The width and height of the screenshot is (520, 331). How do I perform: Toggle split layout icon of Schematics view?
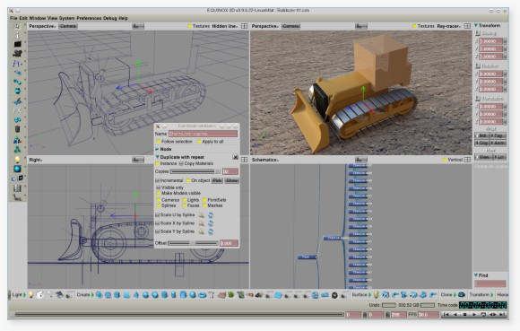click(x=467, y=160)
